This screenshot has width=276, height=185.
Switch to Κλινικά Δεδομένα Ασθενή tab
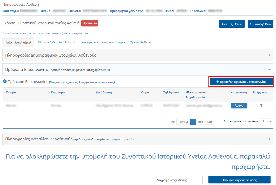[x=56, y=42]
